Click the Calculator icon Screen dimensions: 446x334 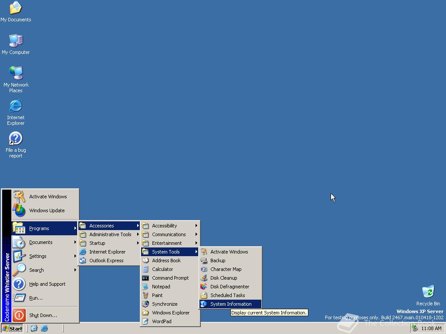[x=145, y=269]
